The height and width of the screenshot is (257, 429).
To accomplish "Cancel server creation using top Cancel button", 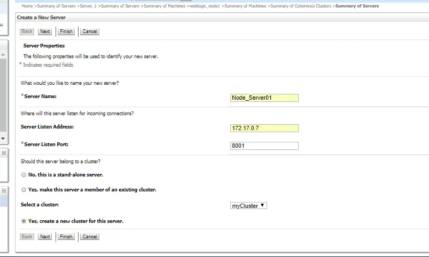I will (x=90, y=31).
